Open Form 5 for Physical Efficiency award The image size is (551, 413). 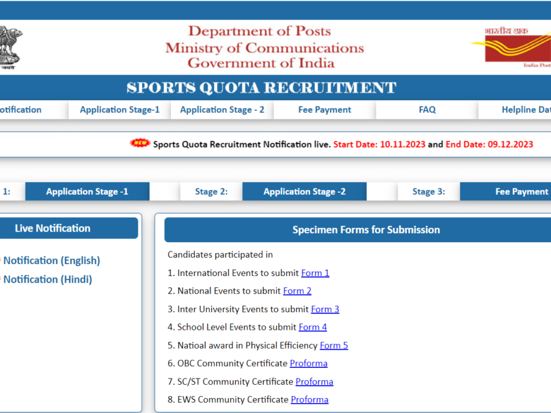pos(334,345)
